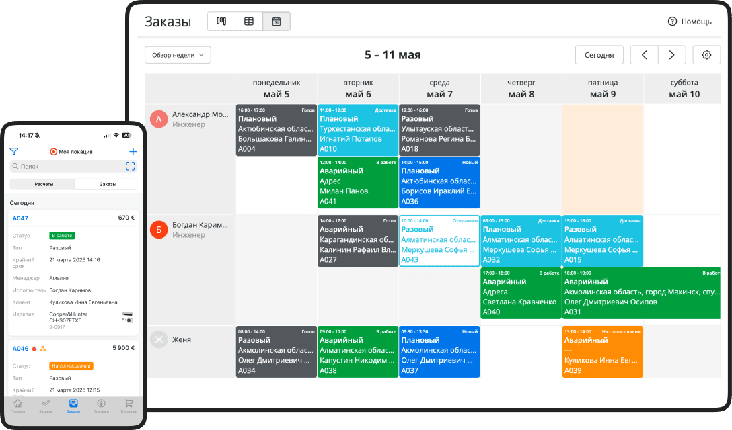732x430 pixels.
Task: Tap the barcode scan icon in search
Action: 131,166
